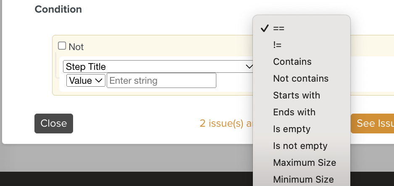Click the checkmark icon beside ==

[264, 28]
